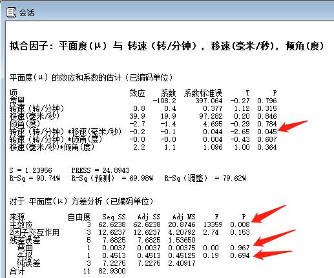Select the heading line starting with 拟合因子
334x278 pixels.
coord(167,46)
